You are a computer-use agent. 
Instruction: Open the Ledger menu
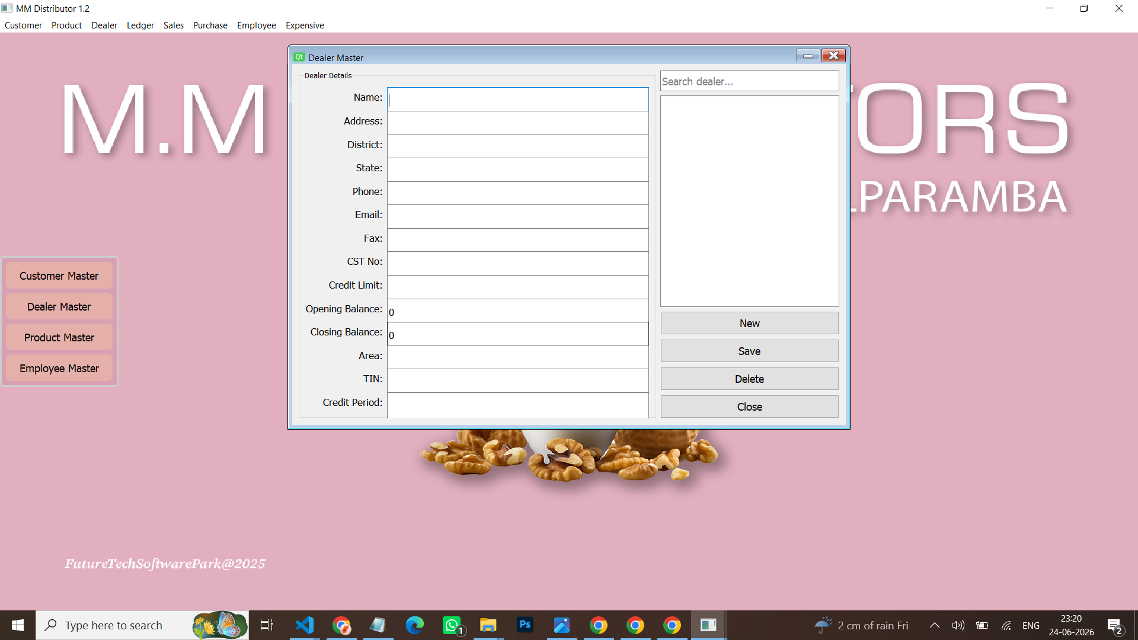(140, 25)
